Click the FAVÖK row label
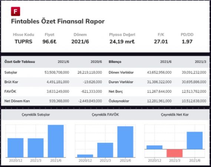Screen dimensions: 211x167 (10, 91)
